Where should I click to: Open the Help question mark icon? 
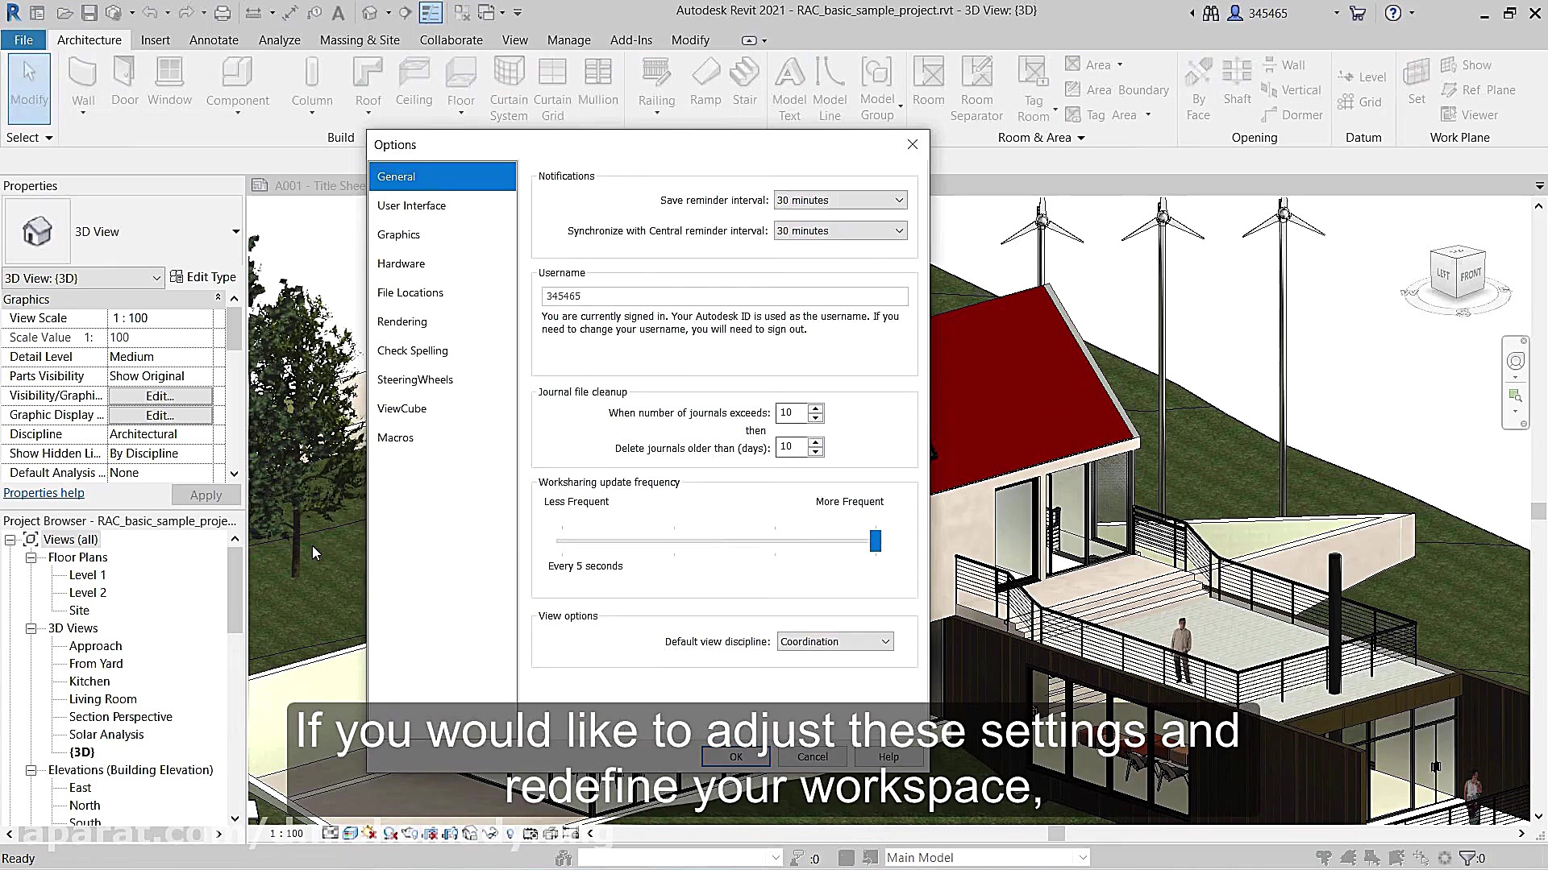pyautogui.click(x=1392, y=13)
